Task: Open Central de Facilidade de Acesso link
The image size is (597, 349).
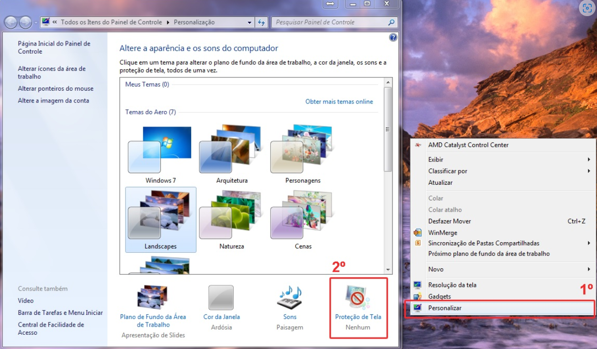Action: 51,329
